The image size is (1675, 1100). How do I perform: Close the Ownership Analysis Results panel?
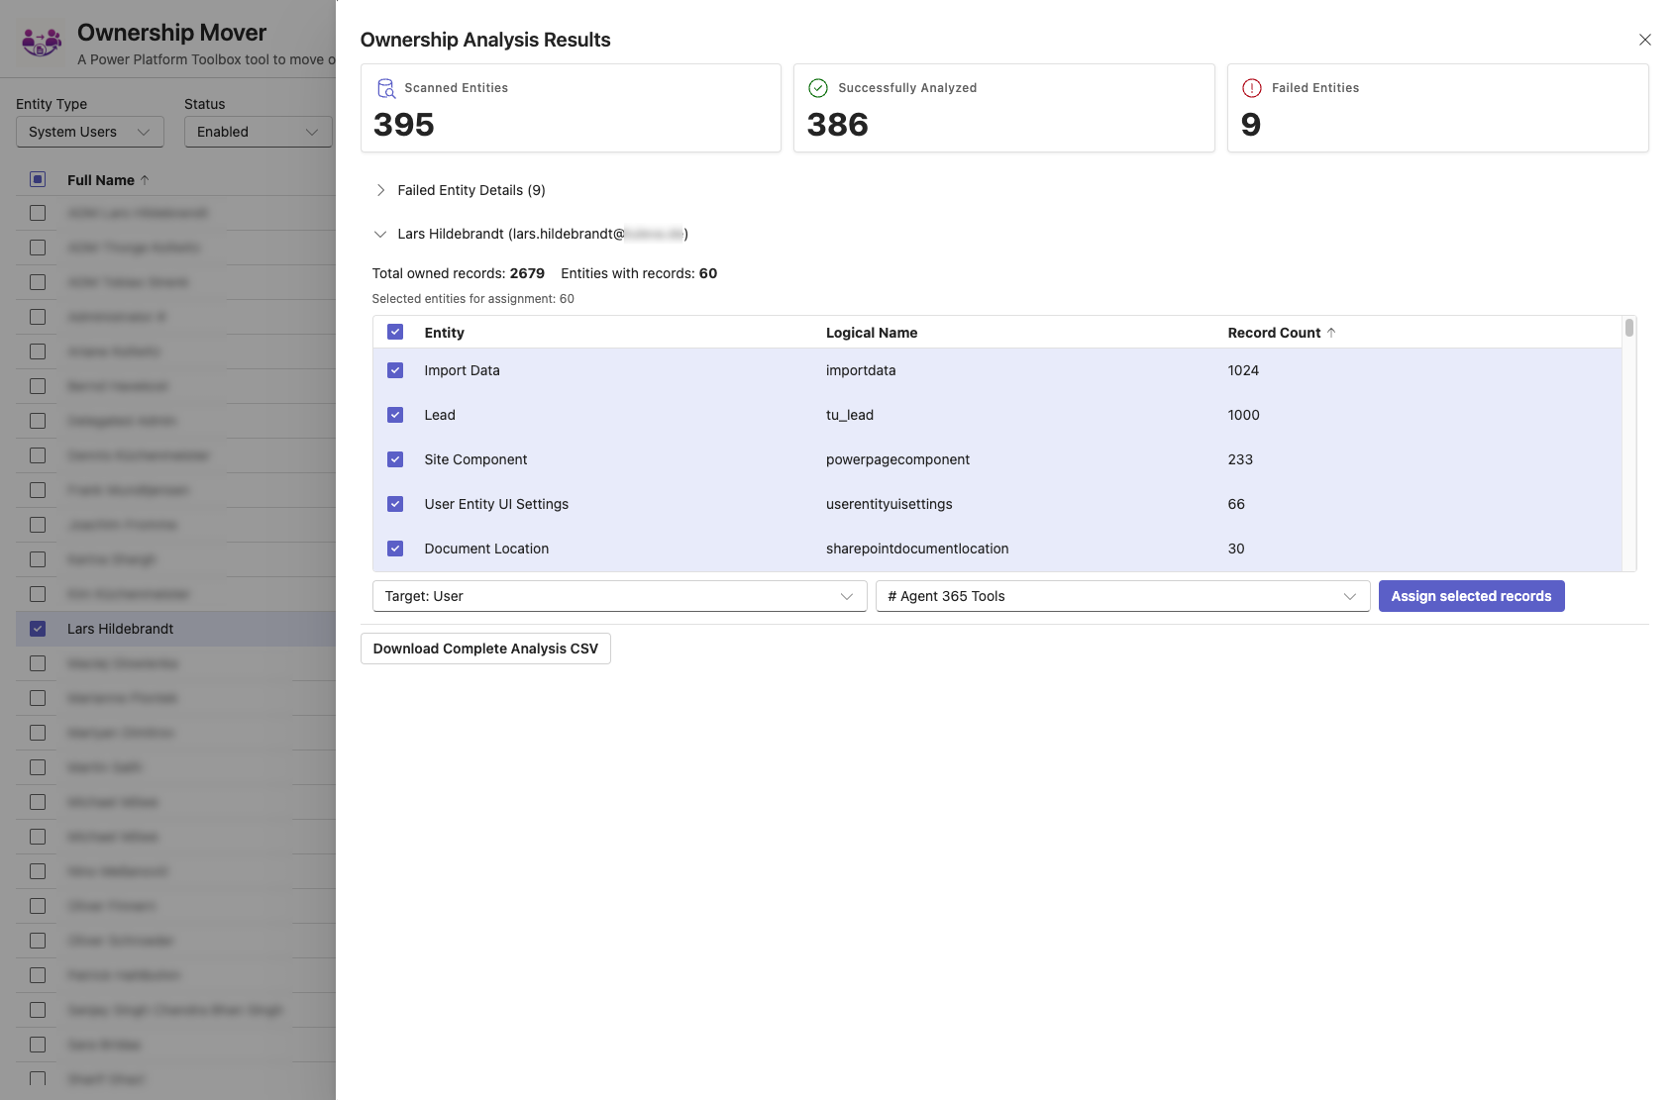[x=1644, y=40]
